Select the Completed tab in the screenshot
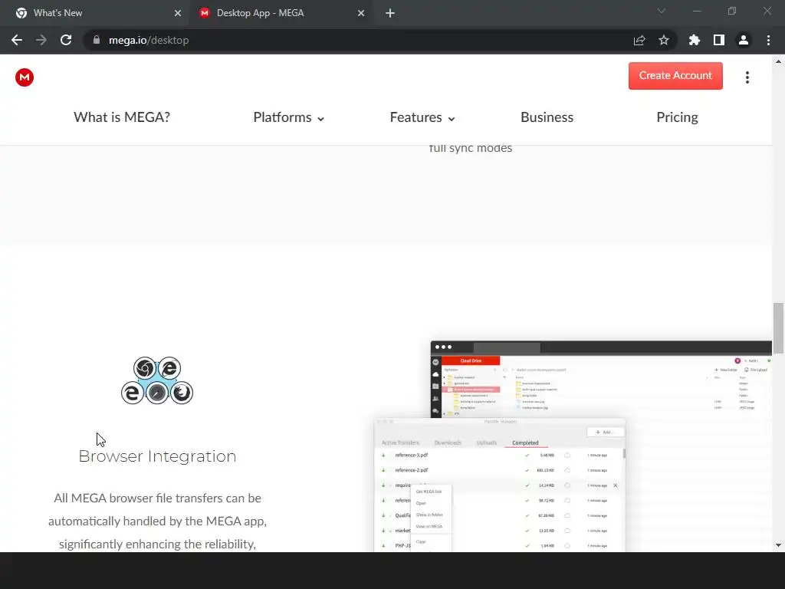Image resolution: width=785 pixels, height=589 pixels. [524, 443]
